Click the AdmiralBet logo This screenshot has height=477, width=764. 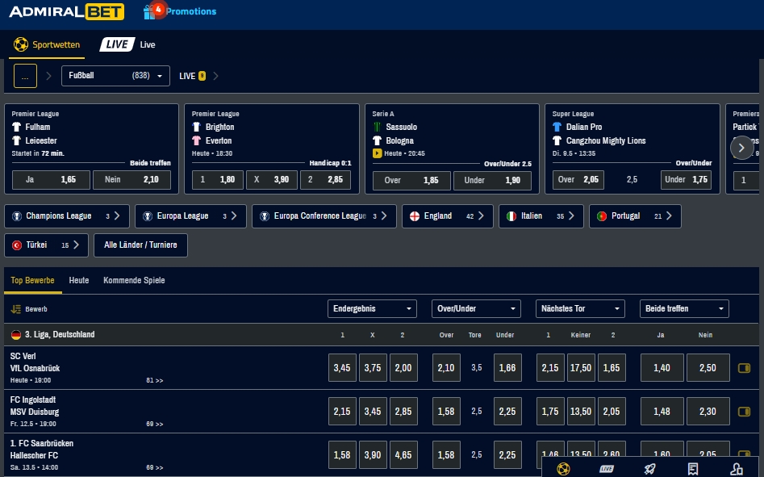[66, 11]
